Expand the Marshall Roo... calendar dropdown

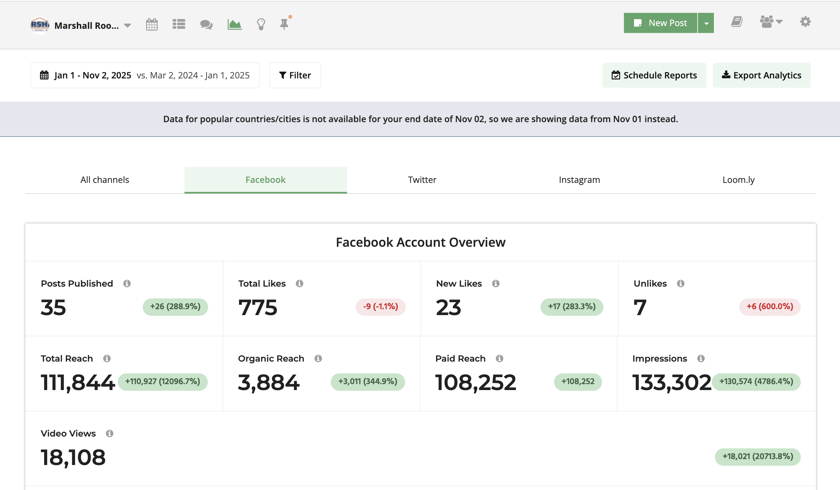tap(127, 25)
